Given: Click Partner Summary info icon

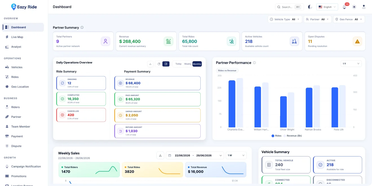Looking at the screenshot, I should (82, 28).
